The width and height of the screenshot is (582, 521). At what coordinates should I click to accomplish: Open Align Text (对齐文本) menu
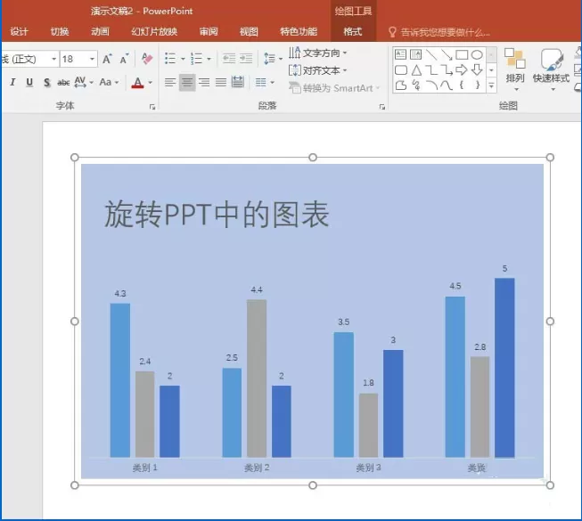317,70
